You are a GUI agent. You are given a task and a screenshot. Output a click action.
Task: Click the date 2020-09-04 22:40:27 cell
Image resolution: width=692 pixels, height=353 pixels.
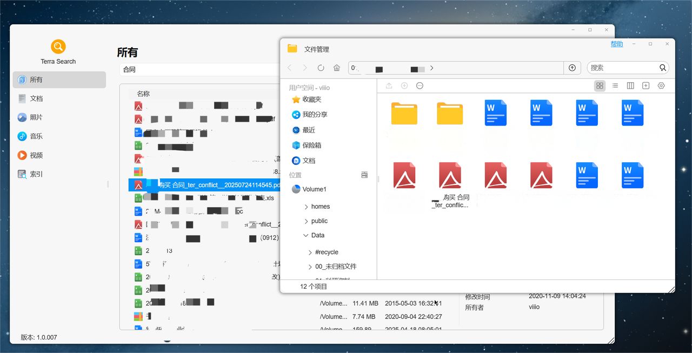[x=414, y=317]
